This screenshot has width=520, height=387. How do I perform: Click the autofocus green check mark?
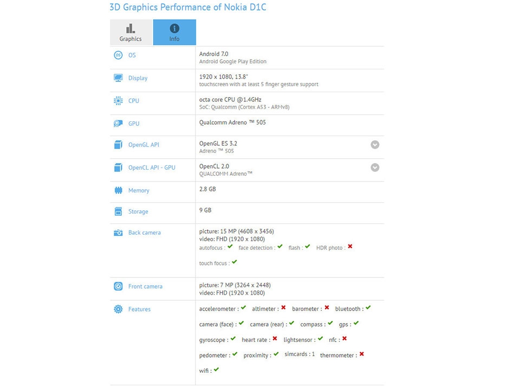(x=230, y=247)
